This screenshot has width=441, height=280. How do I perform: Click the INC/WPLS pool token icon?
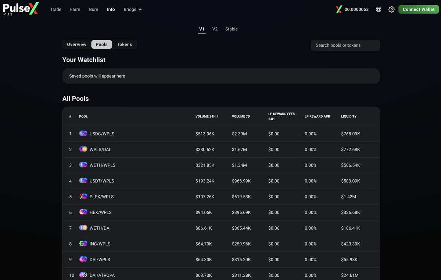point(83,244)
